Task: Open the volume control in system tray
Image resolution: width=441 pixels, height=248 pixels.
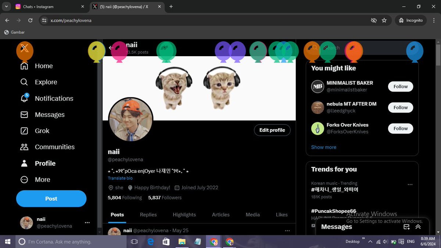Action: [x=385, y=242]
